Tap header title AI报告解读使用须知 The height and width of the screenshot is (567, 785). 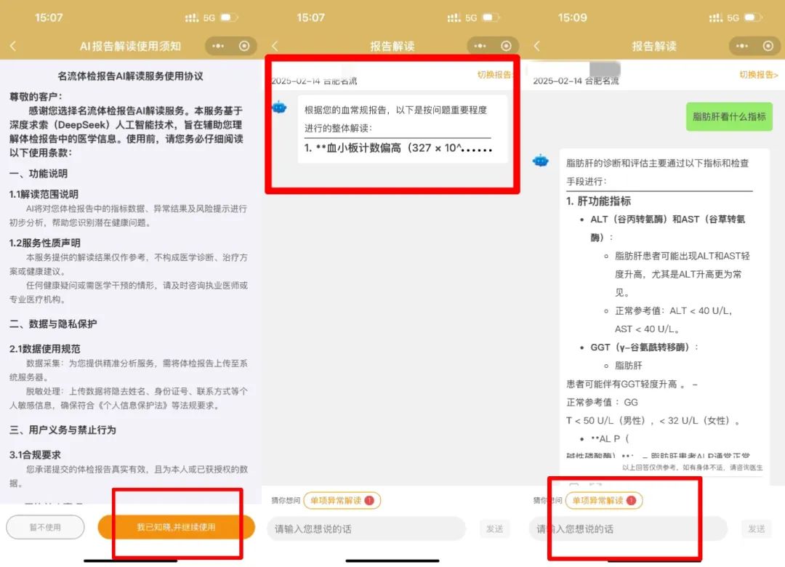[x=130, y=46]
